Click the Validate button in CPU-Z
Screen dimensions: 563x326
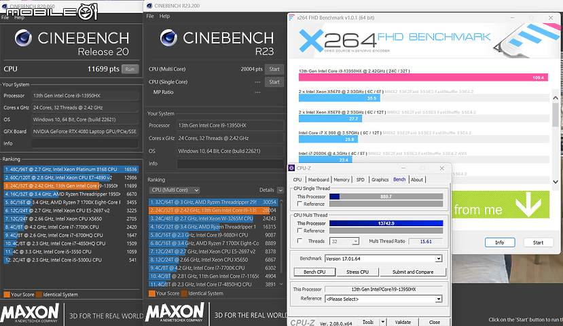click(403, 322)
